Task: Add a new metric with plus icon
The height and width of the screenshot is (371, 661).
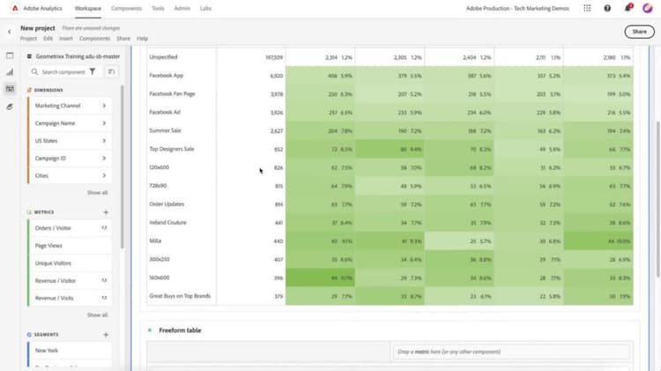Action: 106,212
